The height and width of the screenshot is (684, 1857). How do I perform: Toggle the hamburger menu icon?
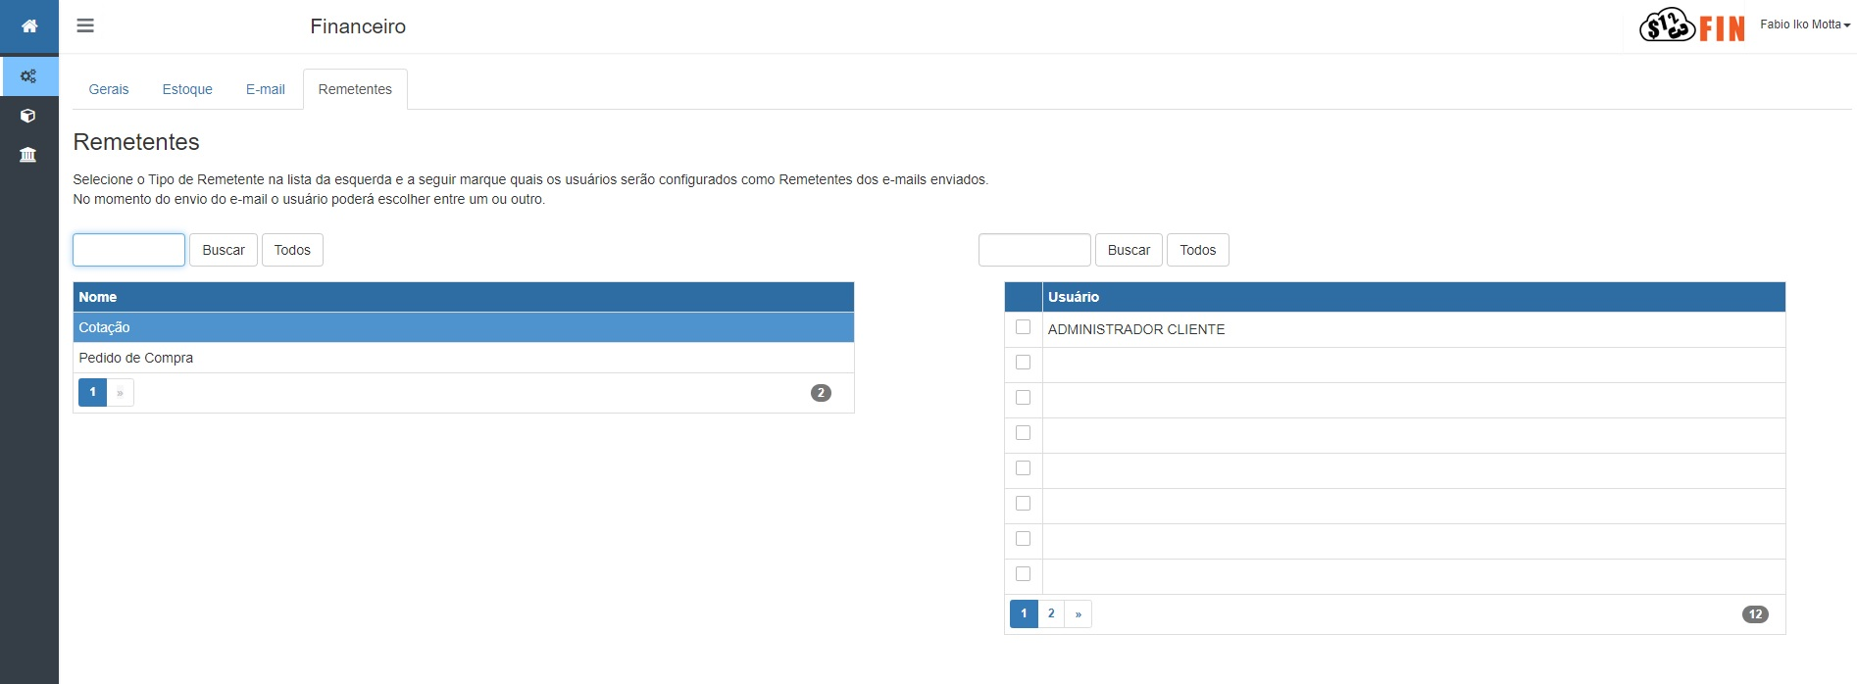pos(85,25)
